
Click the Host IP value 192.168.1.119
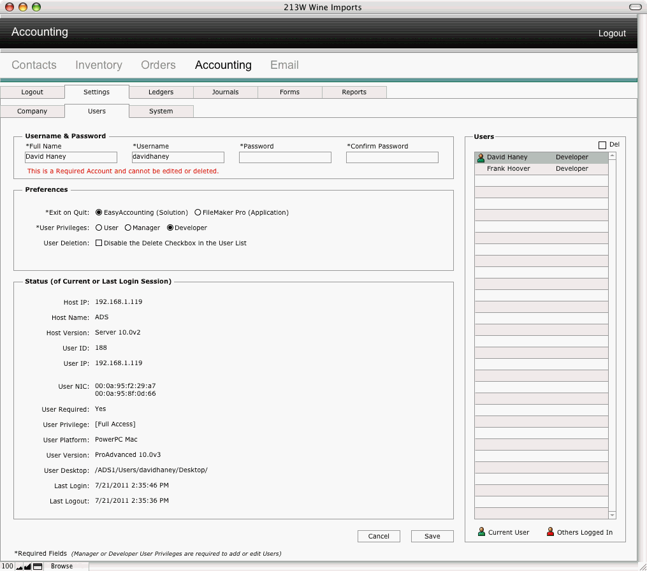119,302
